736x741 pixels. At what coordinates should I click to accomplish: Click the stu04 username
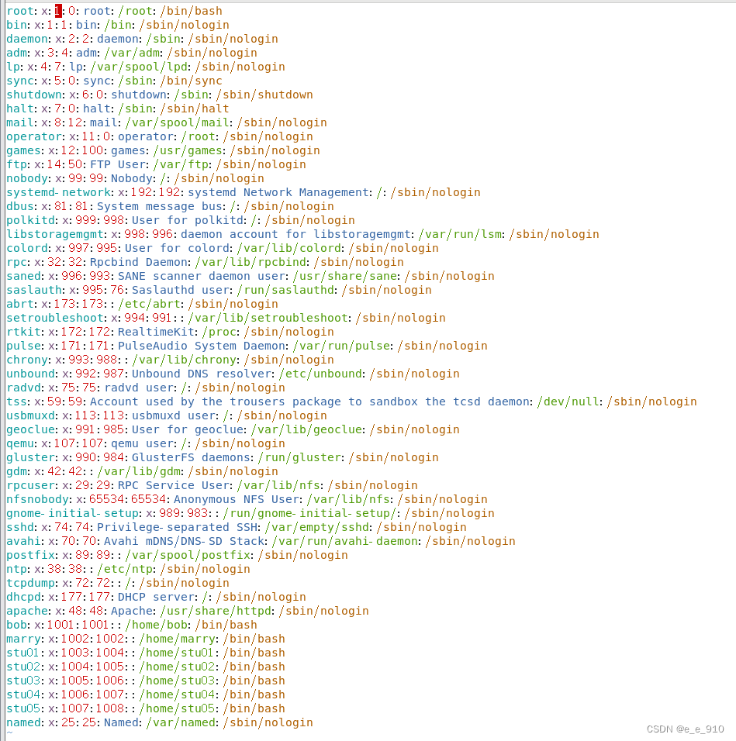(x=23, y=694)
